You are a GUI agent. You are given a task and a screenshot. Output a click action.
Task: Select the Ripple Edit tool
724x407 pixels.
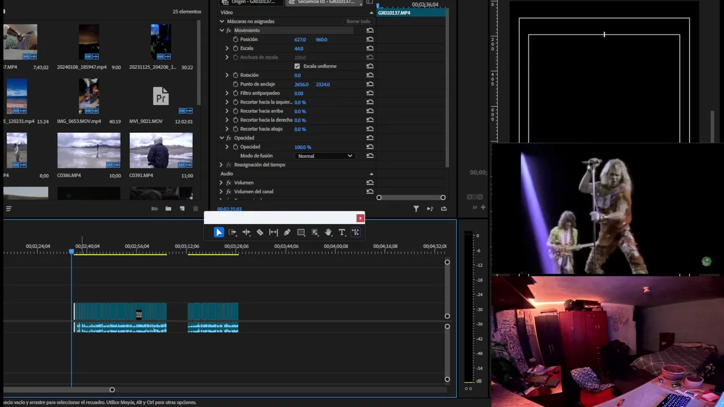(246, 232)
